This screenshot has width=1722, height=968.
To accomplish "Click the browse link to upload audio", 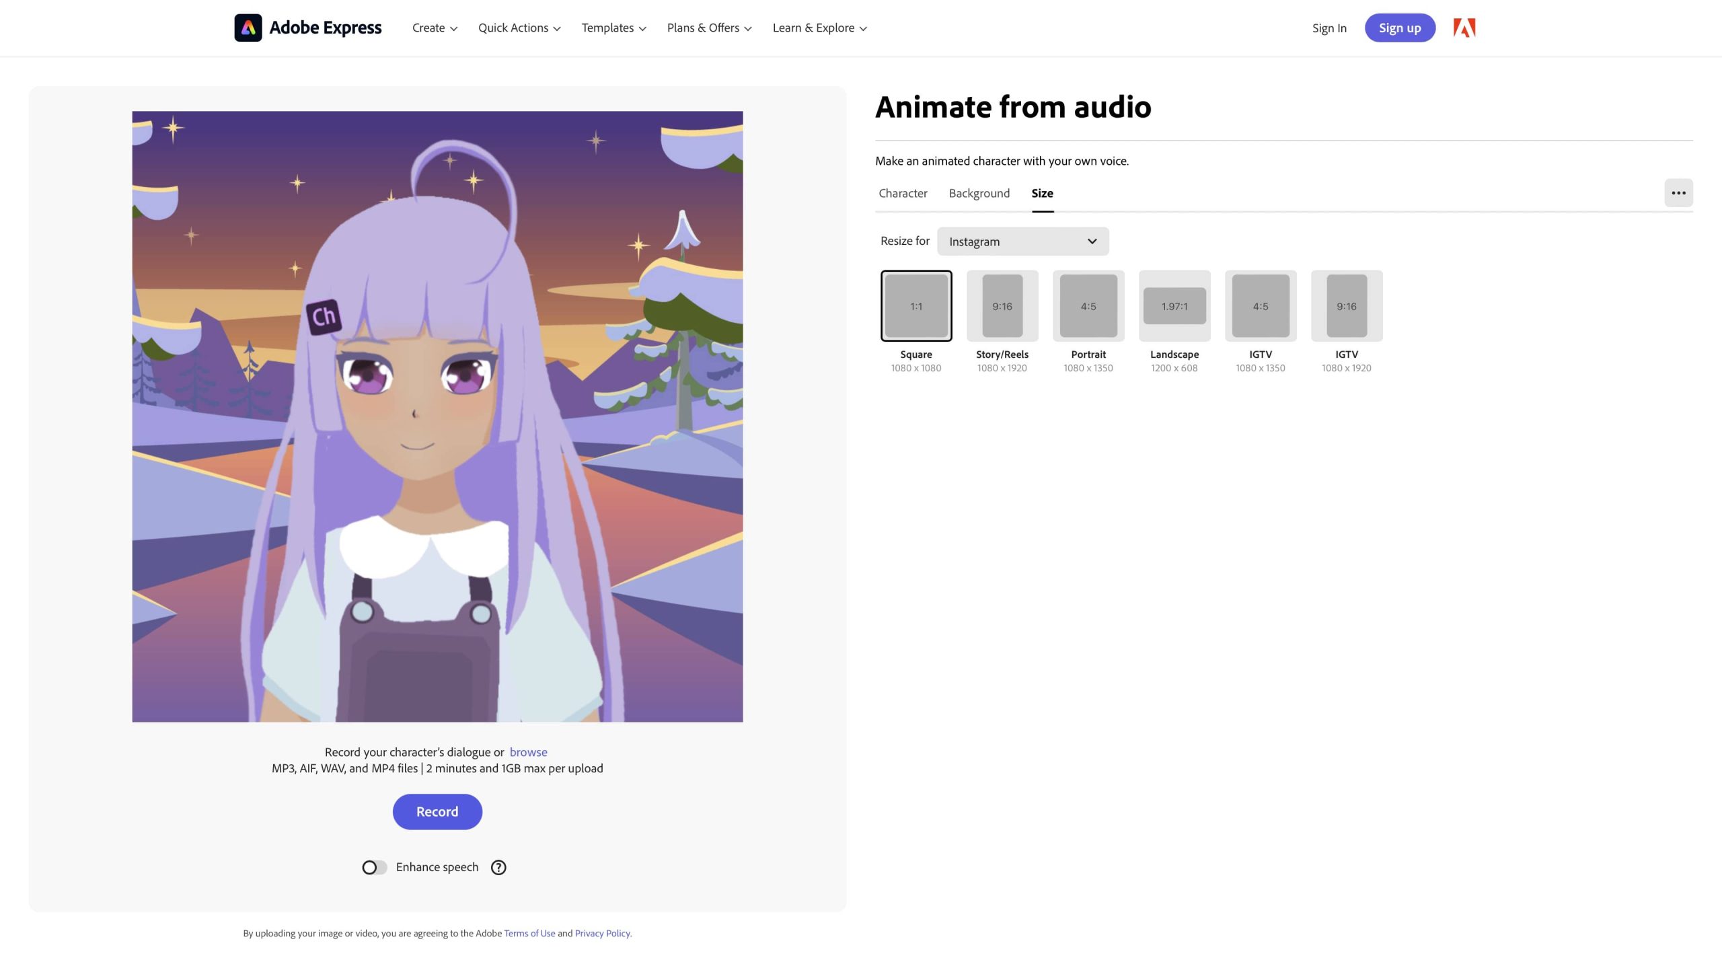I will pos(528,752).
